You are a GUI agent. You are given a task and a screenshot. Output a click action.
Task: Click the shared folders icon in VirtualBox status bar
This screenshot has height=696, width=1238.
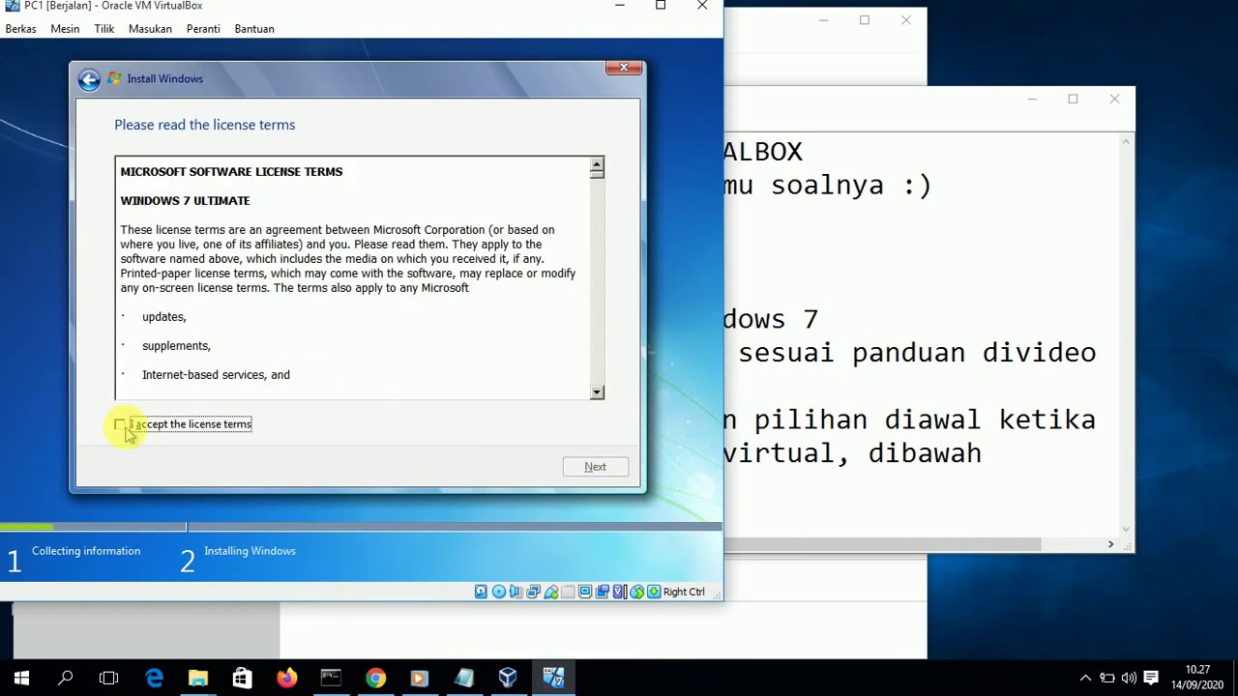pos(568,592)
